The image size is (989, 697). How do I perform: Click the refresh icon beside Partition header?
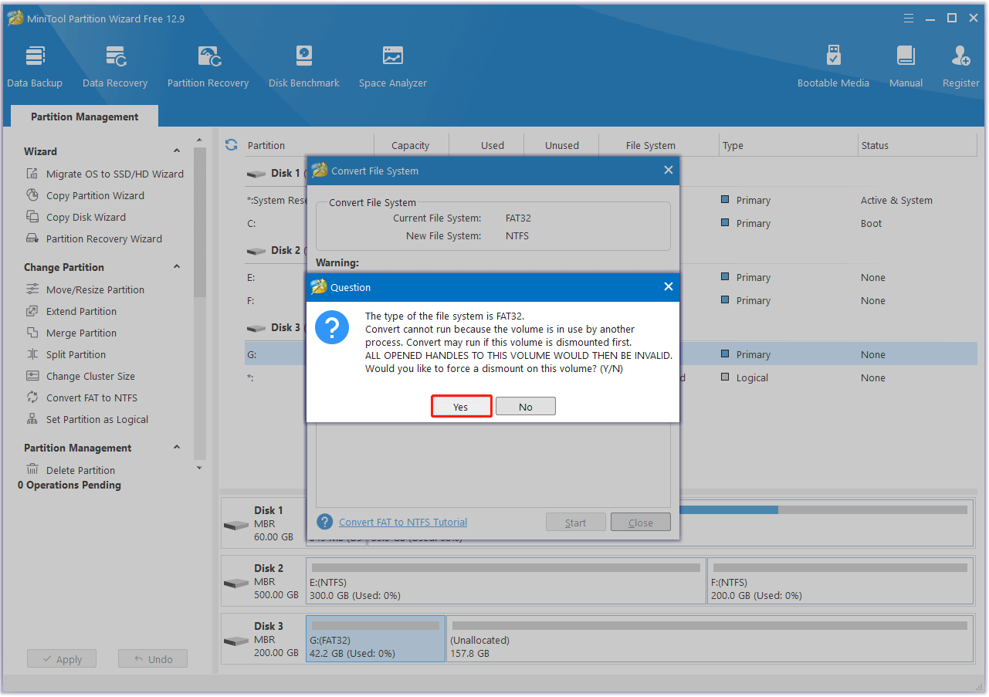(x=231, y=145)
